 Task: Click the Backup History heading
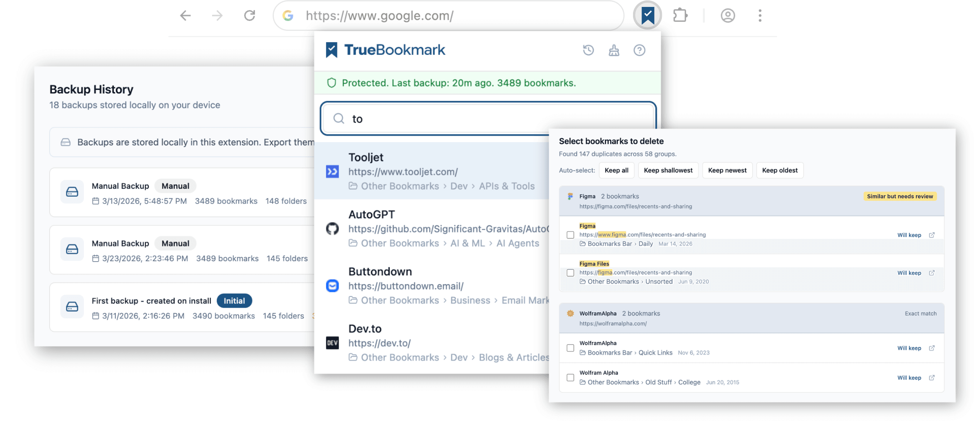(91, 90)
